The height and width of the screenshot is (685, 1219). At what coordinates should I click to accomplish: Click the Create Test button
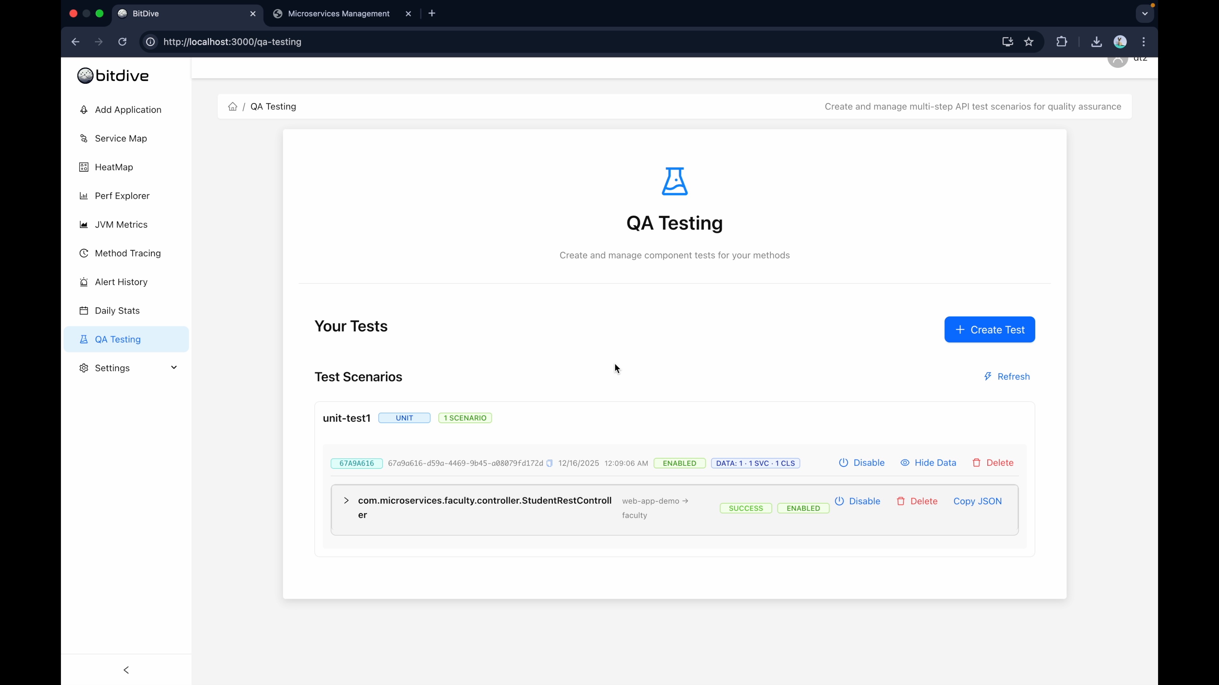pos(989,329)
